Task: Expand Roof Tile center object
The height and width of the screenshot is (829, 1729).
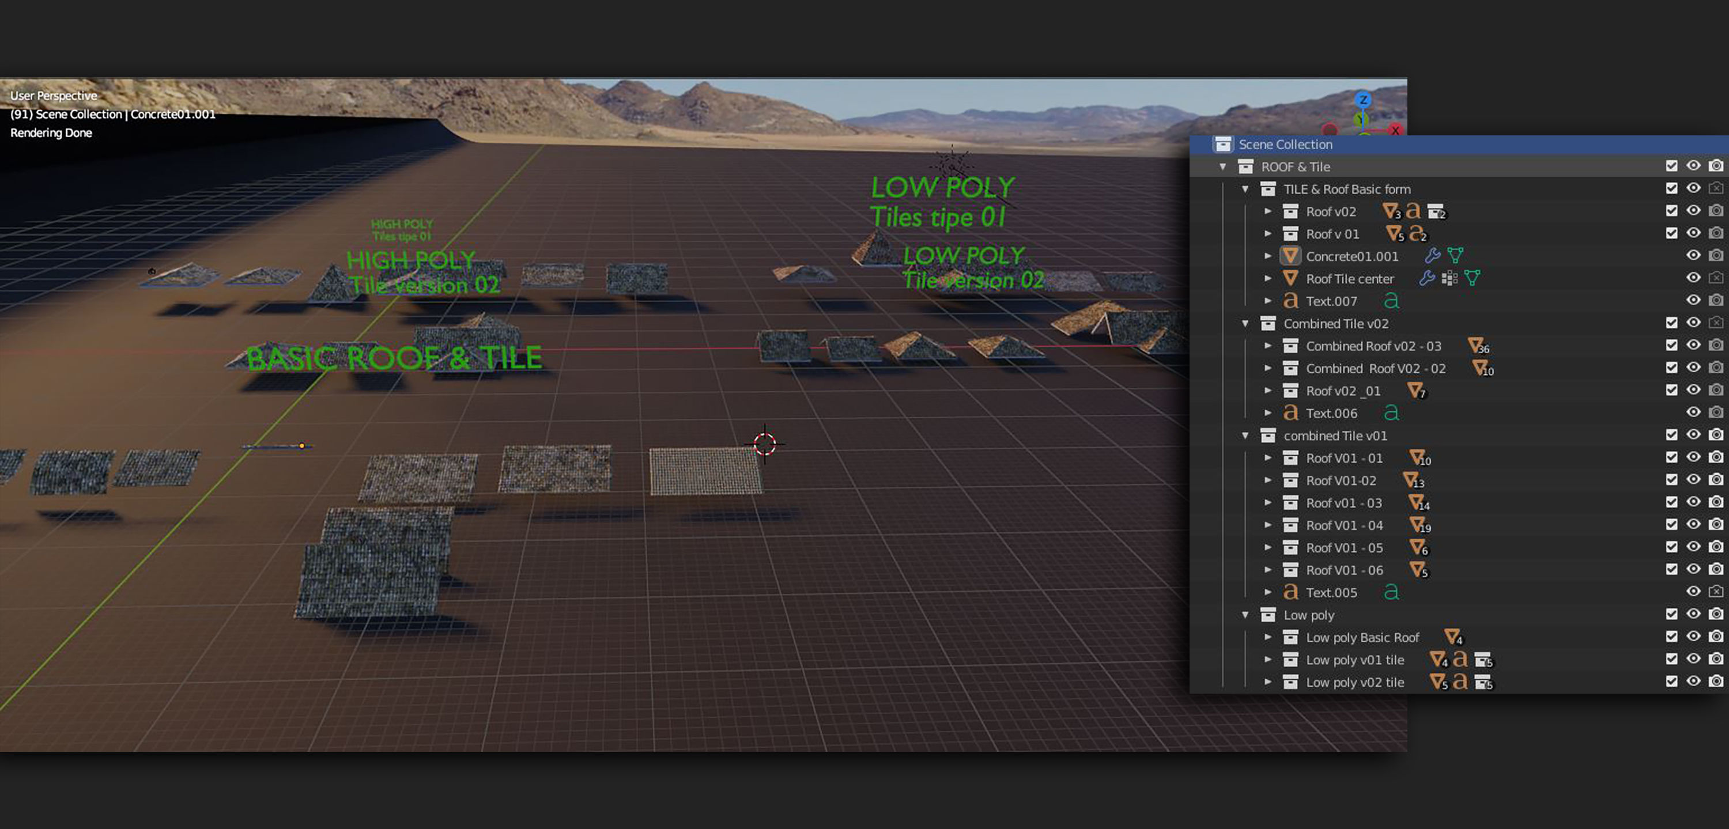Action: pos(1268,278)
